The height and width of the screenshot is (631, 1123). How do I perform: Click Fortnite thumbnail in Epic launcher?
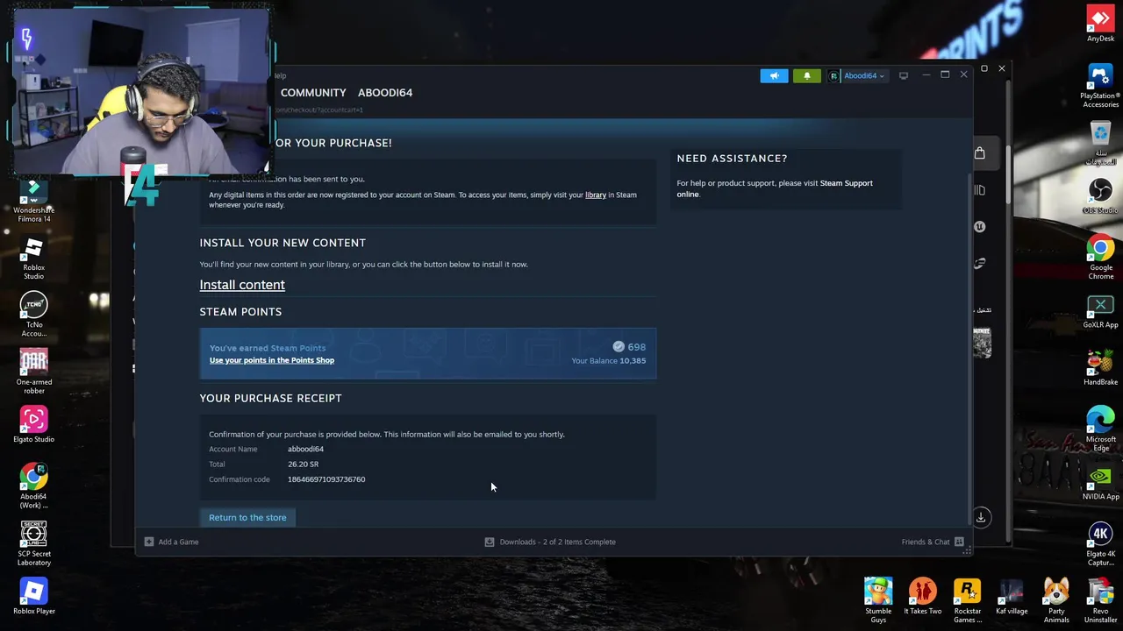click(982, 342)
